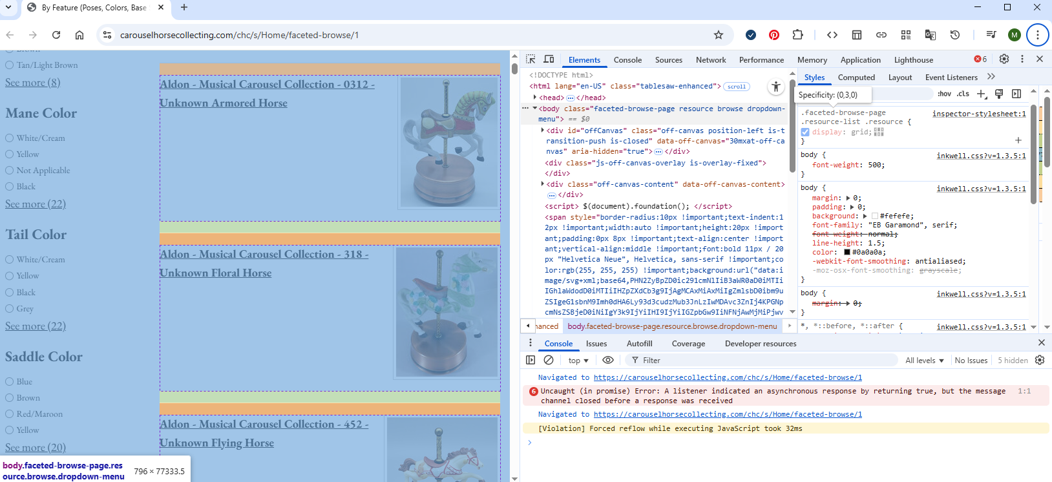Uncheck the display: grid property checkbox
1052x482 pixels.
(x=805, y=132)
